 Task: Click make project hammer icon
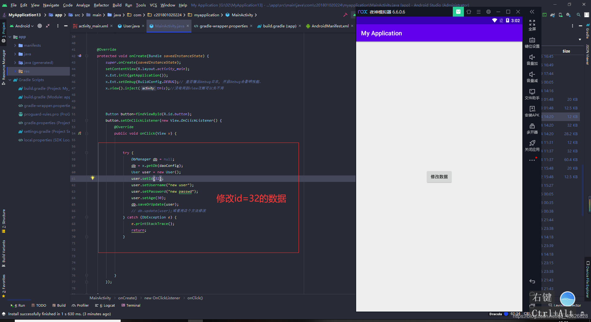click(345, 15)
